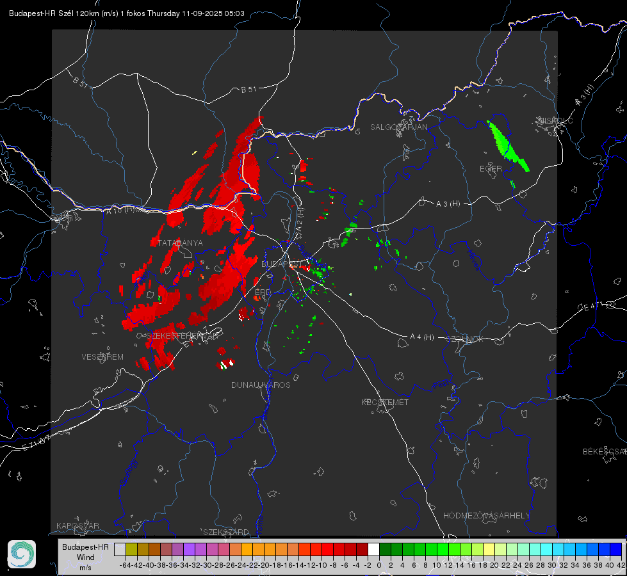Click the SZEKSZÁRD city label

pos(226,532)
